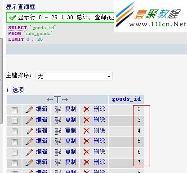
Task: Click the red X delete icon in row 5
Action: (x=86, y=142)
